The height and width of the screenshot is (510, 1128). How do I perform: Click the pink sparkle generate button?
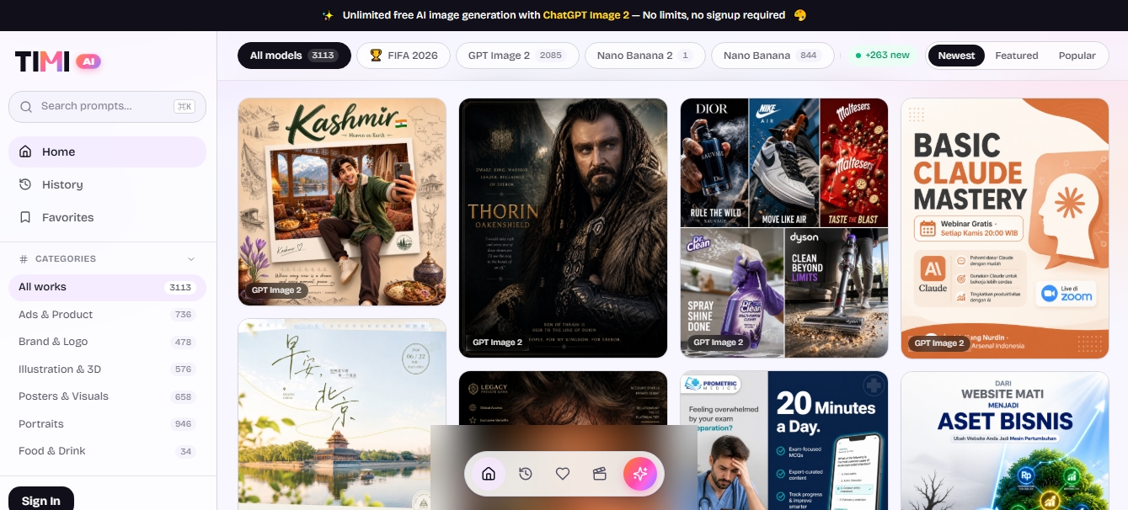coord(640,474)
